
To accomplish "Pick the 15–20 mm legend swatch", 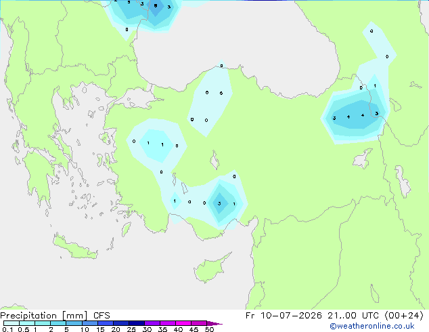I will (105, 323).
